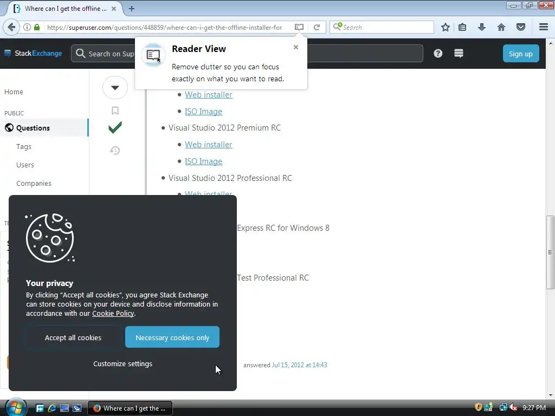This screenshot has width=555, height=416.
Task: Open the Windows Start menu
Action: (x=16, y=408)
